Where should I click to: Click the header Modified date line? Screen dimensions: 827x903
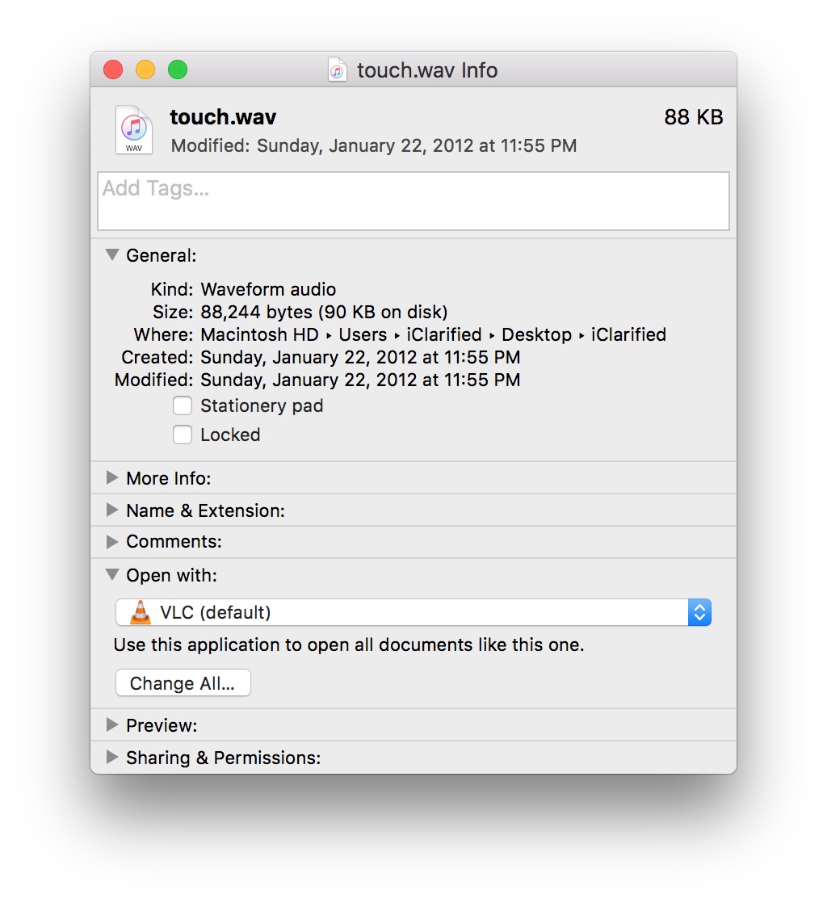tap(374, 145)
